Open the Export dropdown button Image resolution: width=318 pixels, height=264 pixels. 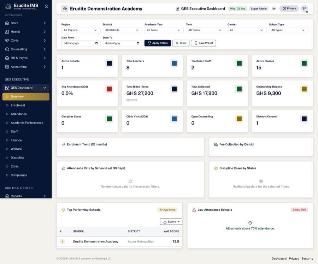171,222
